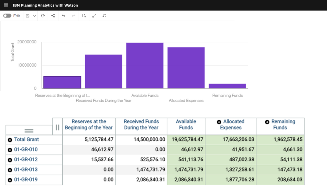327x187 pixels.
Task: Open the save options dropdown arrow
Action: tap(34, 16)
